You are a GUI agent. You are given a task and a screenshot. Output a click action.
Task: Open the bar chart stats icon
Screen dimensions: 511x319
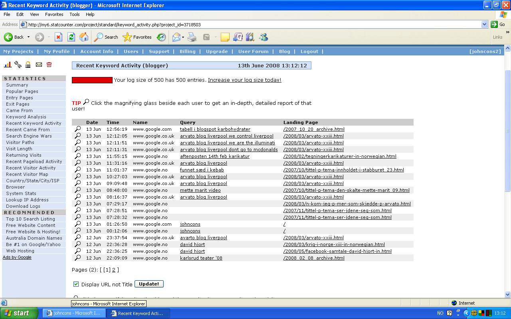tap(8, 64)
